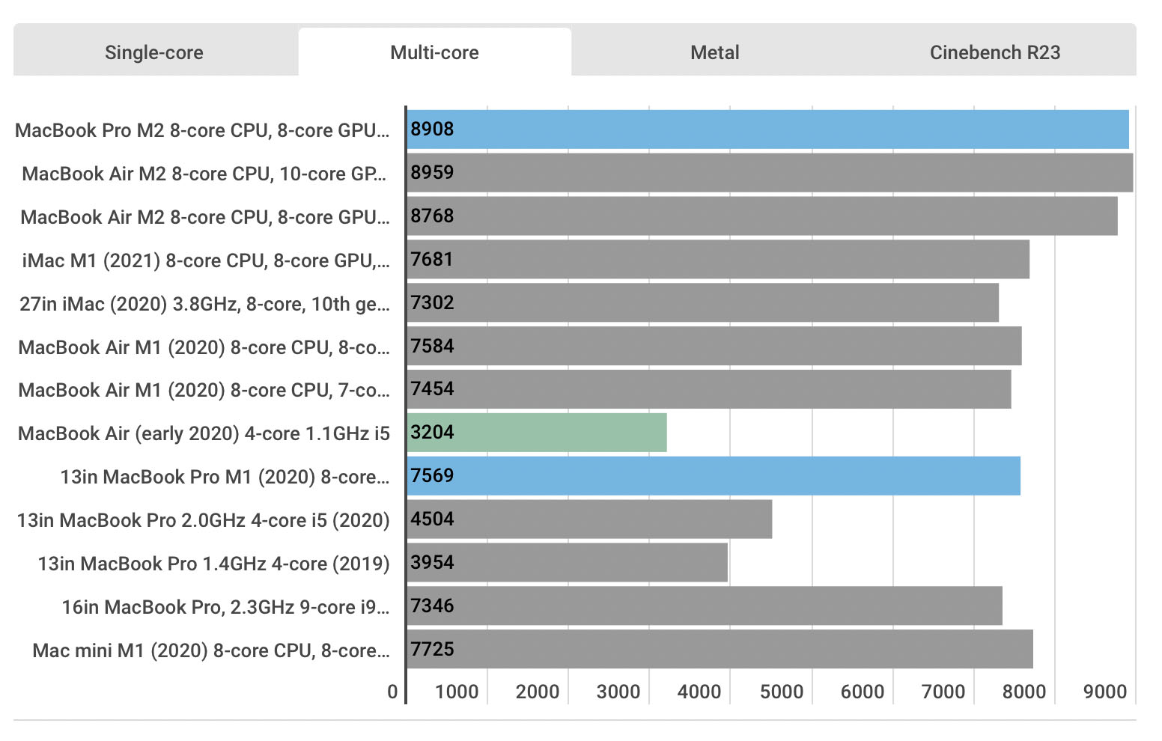
Task: Click the '16in MacBook Pro, 2.3GHz 9-core i9' label
Action: 225,607
